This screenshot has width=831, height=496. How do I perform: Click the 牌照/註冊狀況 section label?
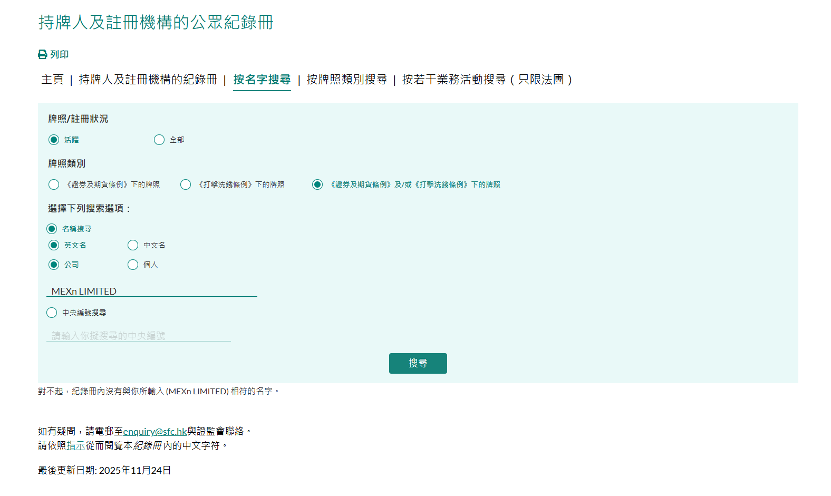point(78,119)
